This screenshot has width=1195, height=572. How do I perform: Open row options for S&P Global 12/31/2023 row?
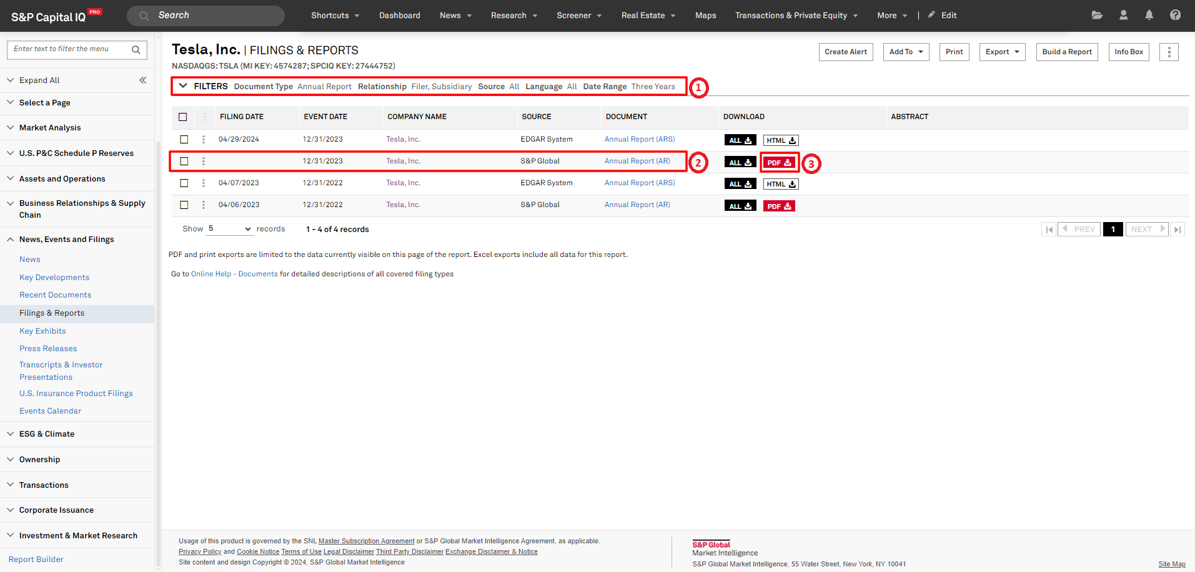(x=203, y=161)
